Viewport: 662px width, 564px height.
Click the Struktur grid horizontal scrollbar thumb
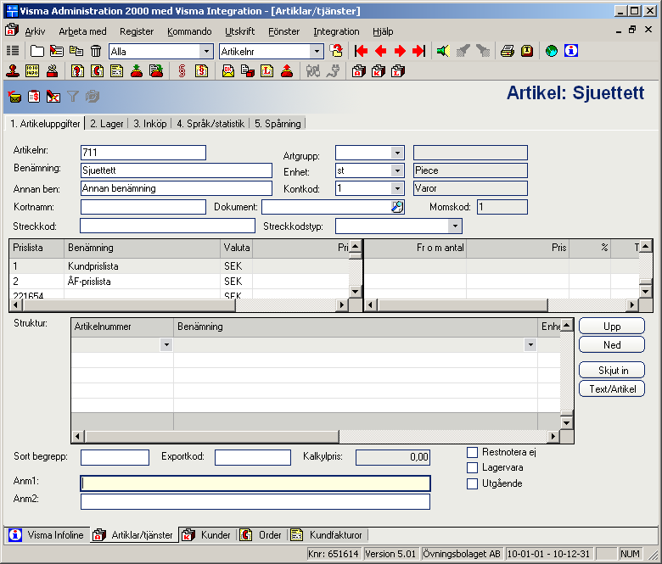[212, 436]
